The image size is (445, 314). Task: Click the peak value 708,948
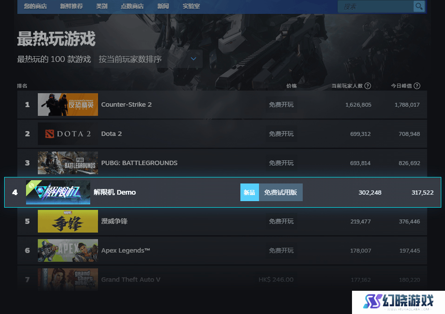[x=409, y=134]
